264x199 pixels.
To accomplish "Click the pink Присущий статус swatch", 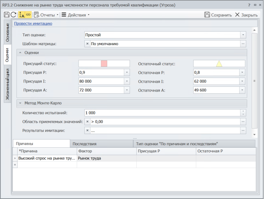I will [x=104, y=63].
